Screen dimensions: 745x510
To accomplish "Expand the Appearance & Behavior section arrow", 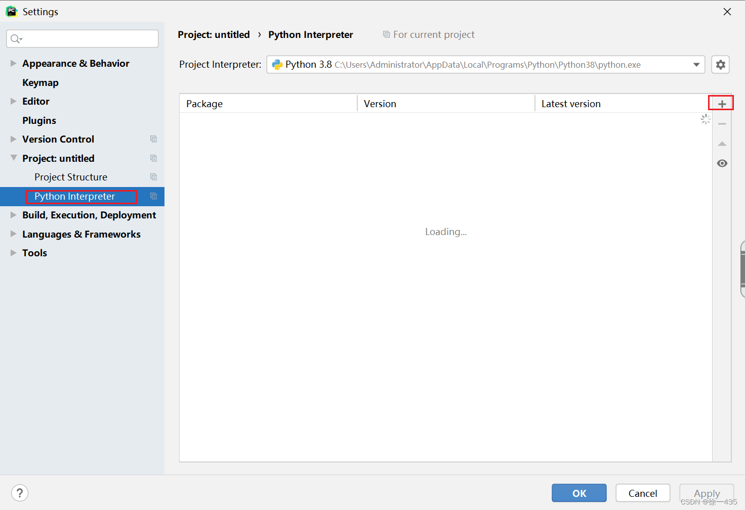I will coord(13,63).
